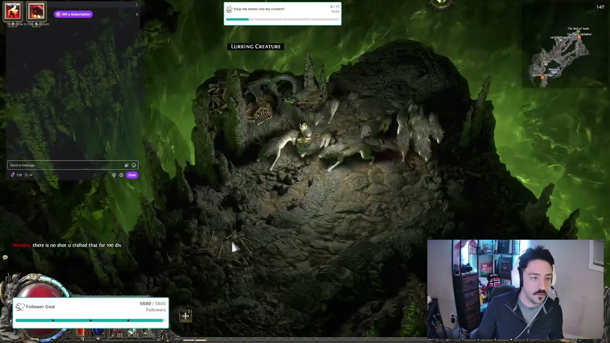Click the chat message about 100 div
Viewport: 610px width, 343px height.
pos(67,245)
